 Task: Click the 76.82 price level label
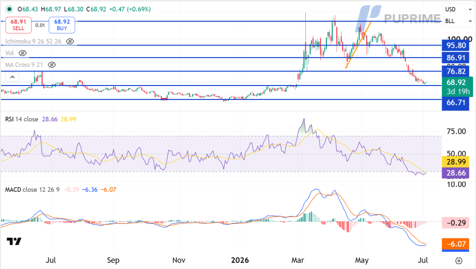(456, 71)
